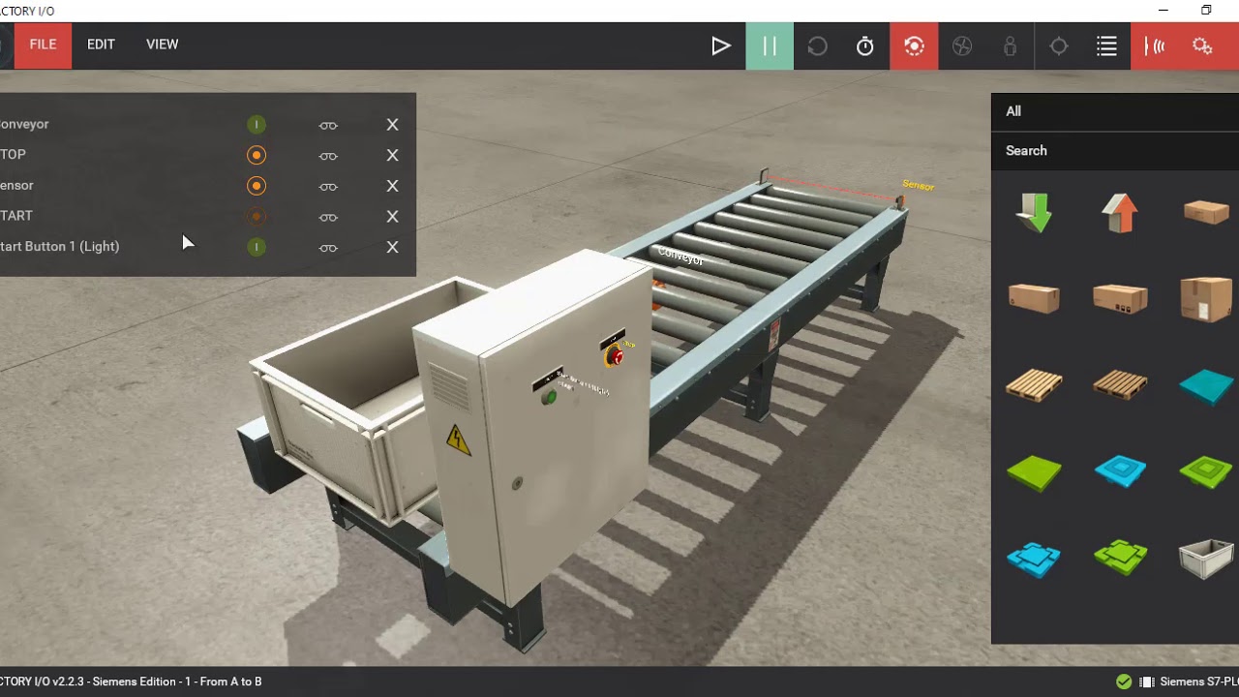Select the red up-arrow emitter part

coord(1120,213)
